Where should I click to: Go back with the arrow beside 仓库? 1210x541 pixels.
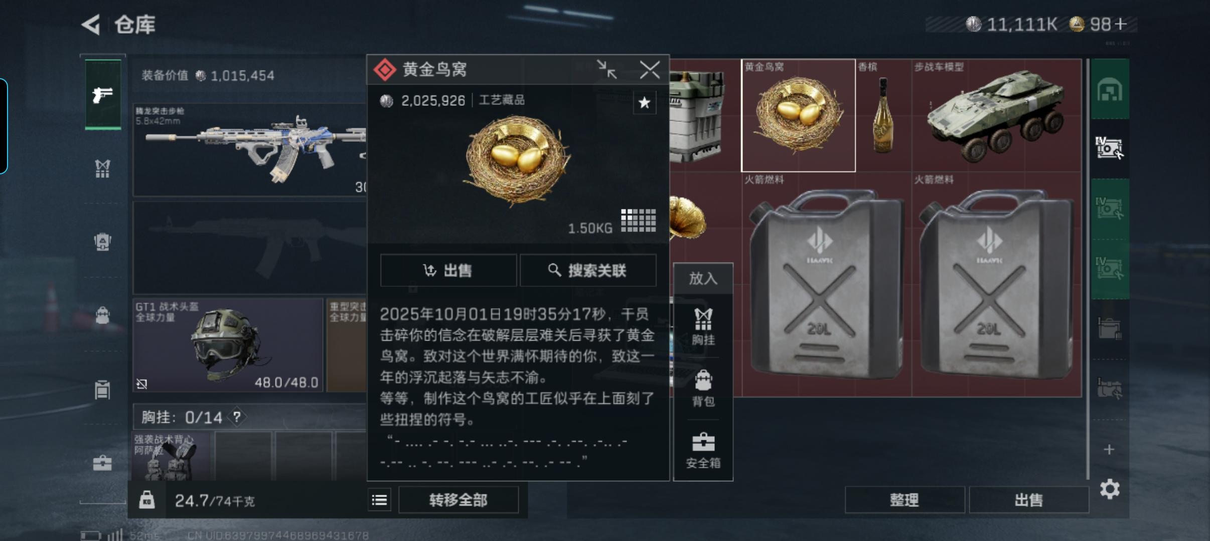tap(91, 25)
